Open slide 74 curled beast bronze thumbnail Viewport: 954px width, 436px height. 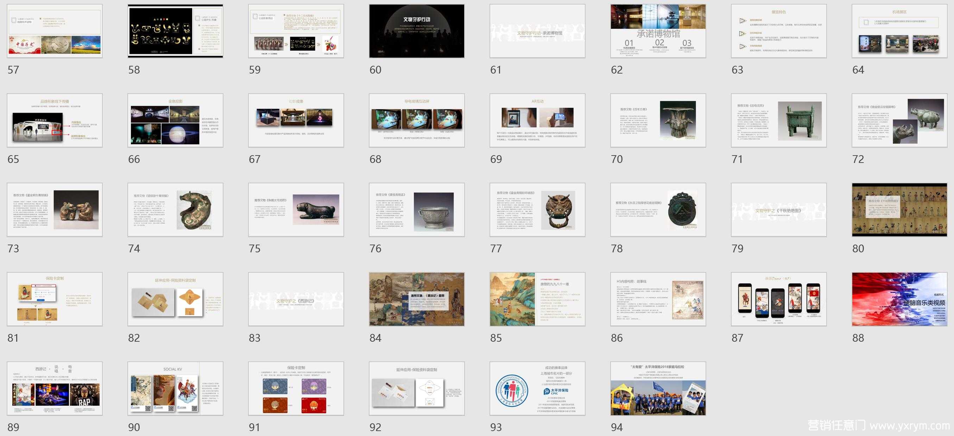pos(176,210)
